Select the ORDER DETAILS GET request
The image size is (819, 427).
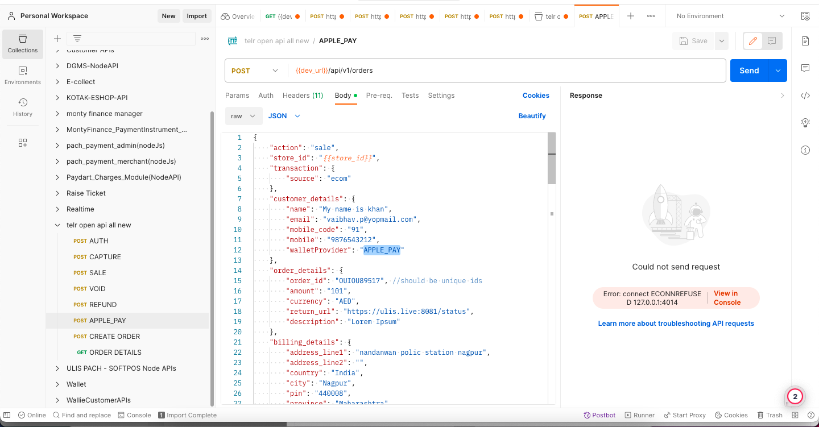coord(115,353)
